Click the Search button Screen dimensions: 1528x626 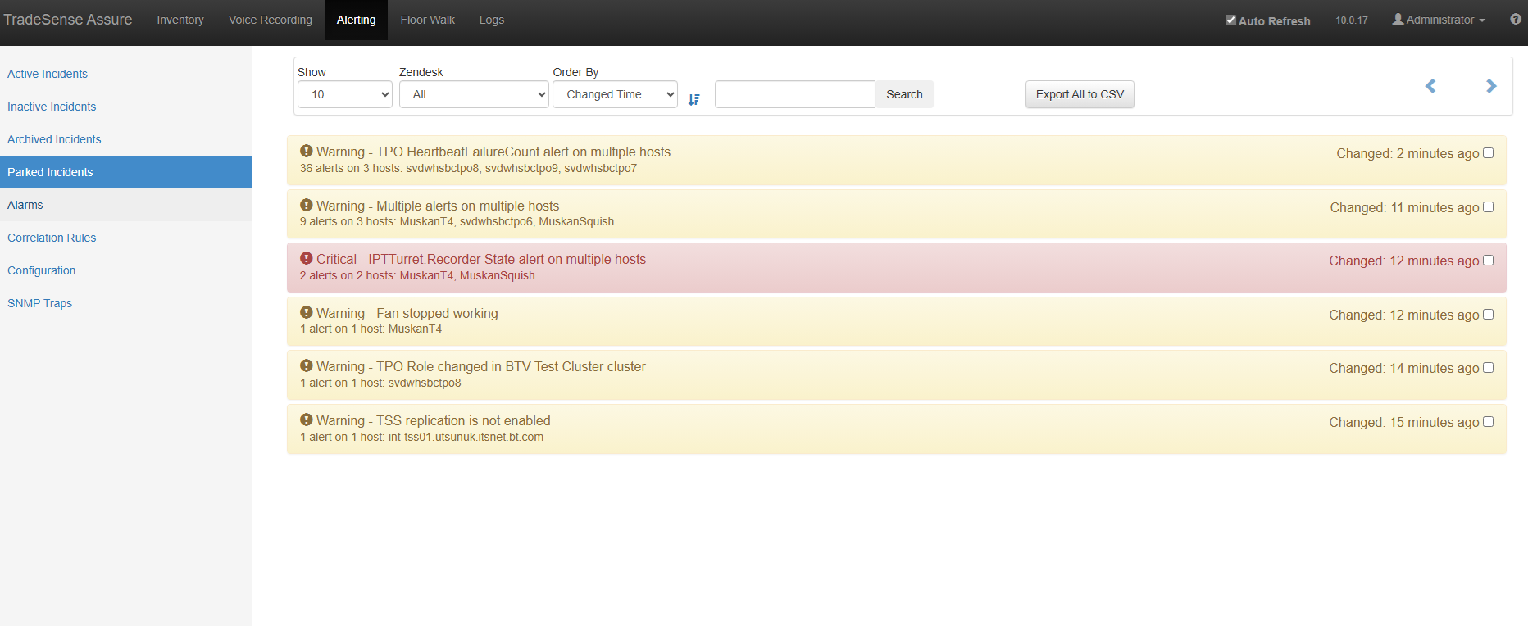pos(904,94)
